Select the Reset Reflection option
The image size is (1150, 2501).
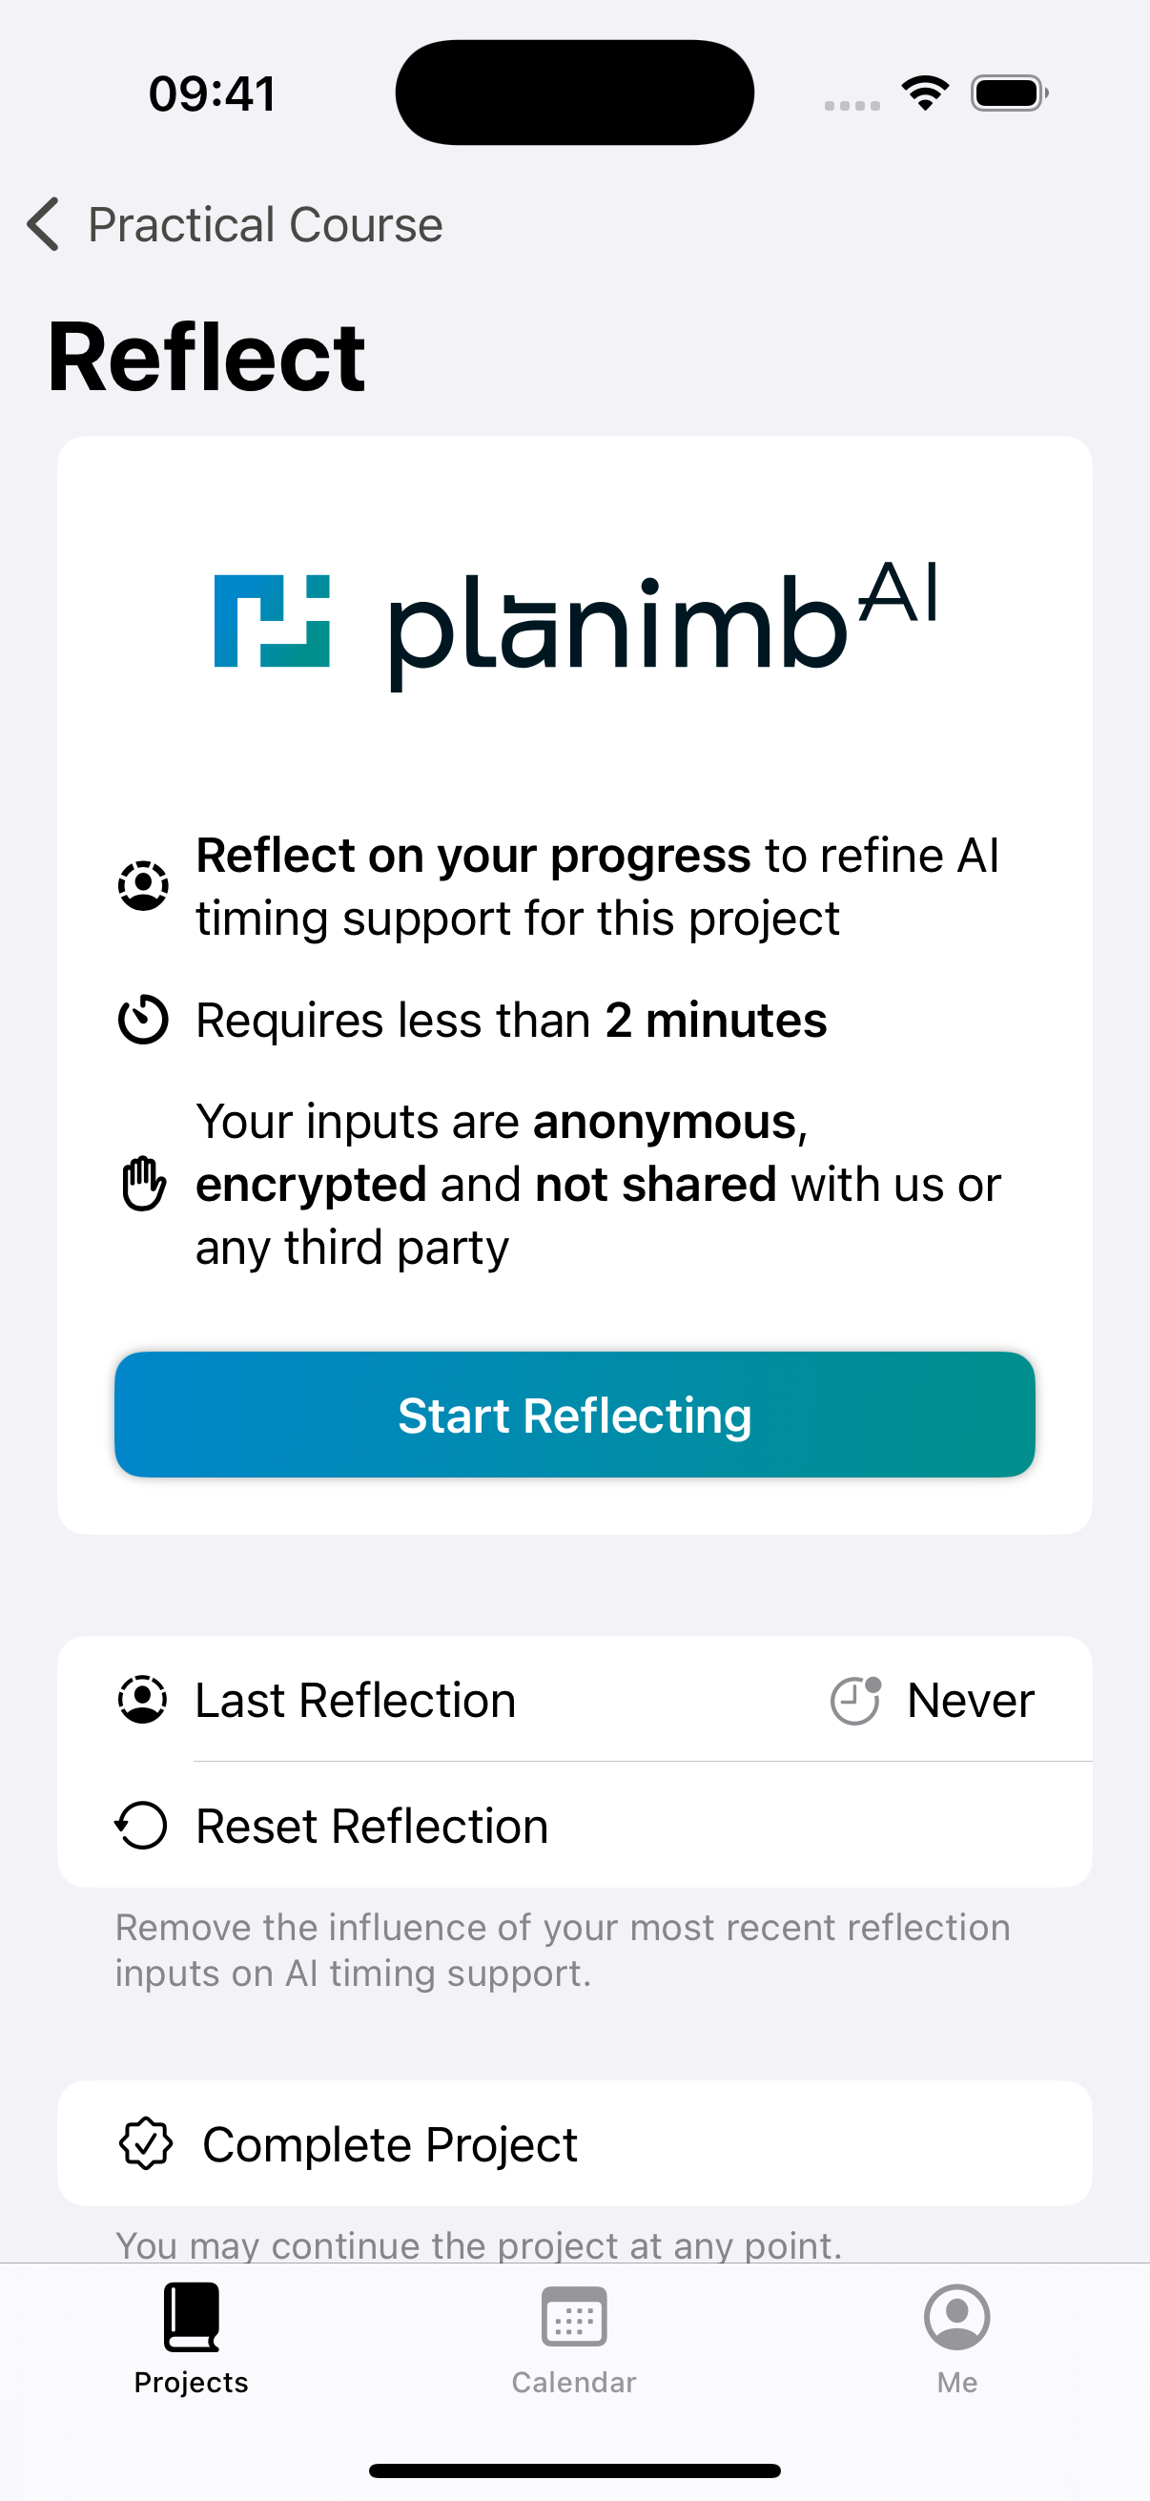click(x=574, y=1826)
